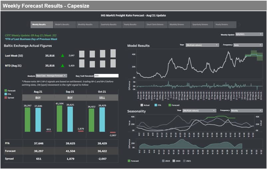Open the Weekly Update date dropdown
This screenshot has width=267, height=169.
click(x=249, y=34)
